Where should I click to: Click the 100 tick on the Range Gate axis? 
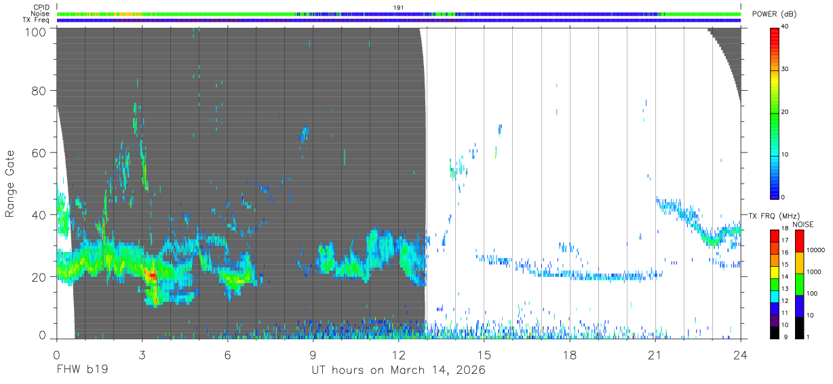tap(35, 32)
